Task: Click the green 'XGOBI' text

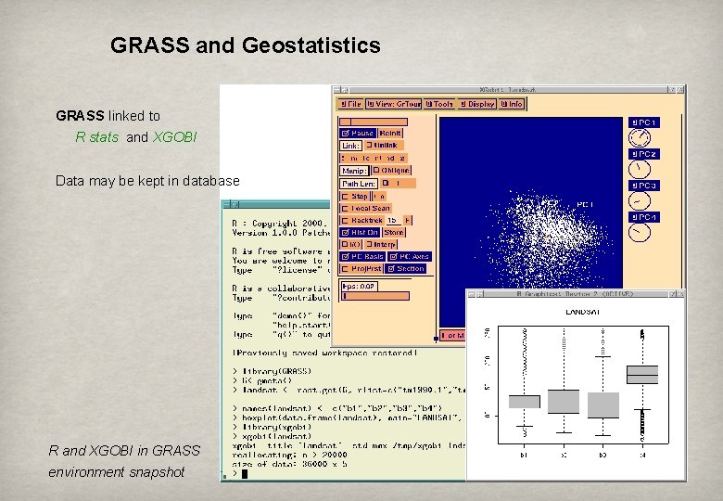Action: click(175, 137)
